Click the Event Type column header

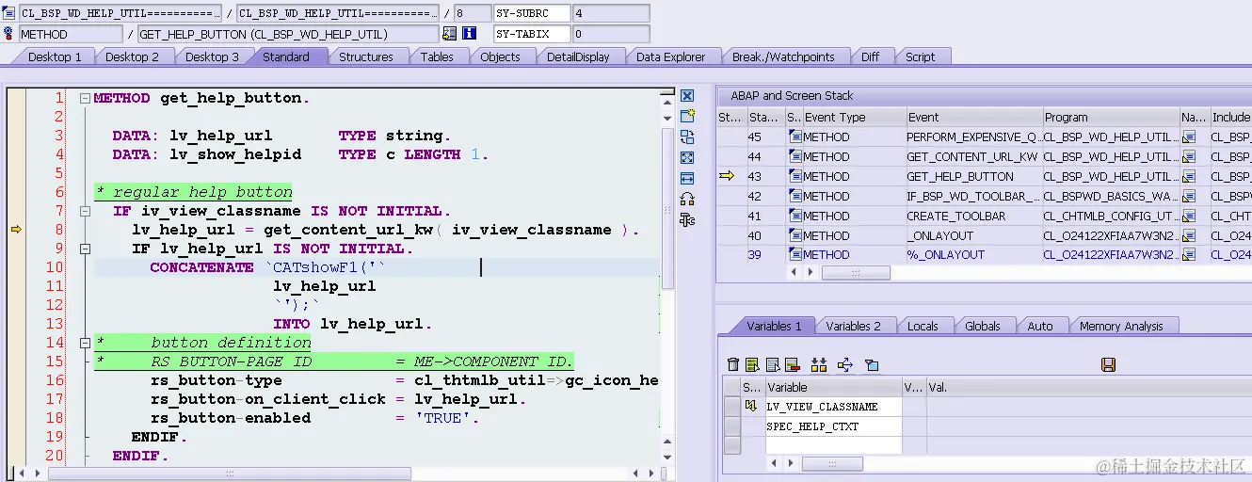click(853, 117)
